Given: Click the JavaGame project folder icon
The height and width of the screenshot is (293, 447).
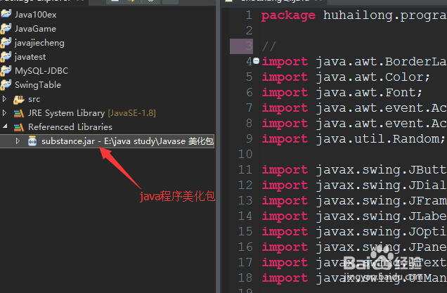Looking at the screenshot, I should (6, 28).
